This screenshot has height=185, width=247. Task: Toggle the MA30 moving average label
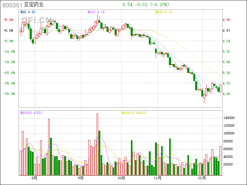tap(163, 12)
